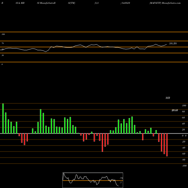Click the end point of the white RSI line

coord(167,44)
